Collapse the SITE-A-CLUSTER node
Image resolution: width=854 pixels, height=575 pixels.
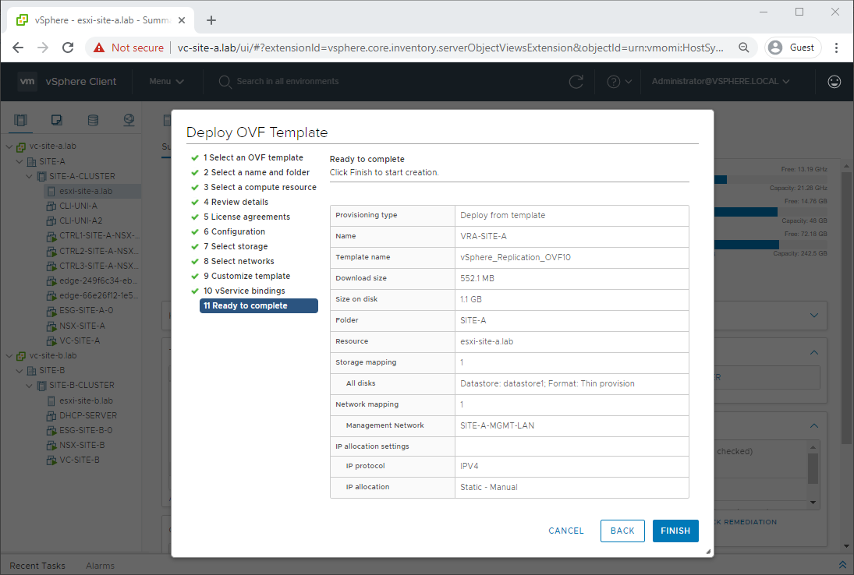pyautogui.click(x=30, y=176)
